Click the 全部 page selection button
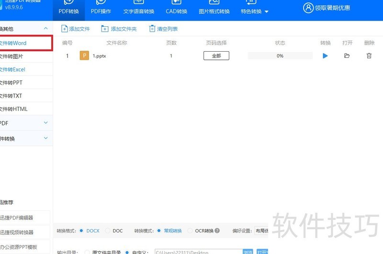The height and width of the screenshot is (254, 383). pos(216,55)
